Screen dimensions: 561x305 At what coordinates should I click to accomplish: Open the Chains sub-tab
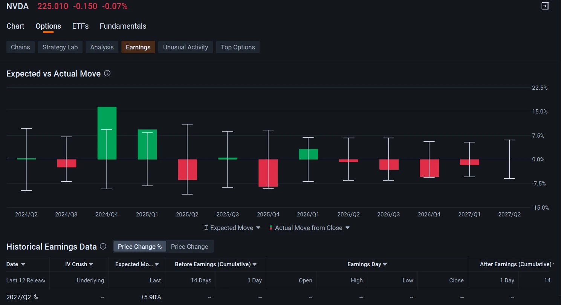coord(20,47)
